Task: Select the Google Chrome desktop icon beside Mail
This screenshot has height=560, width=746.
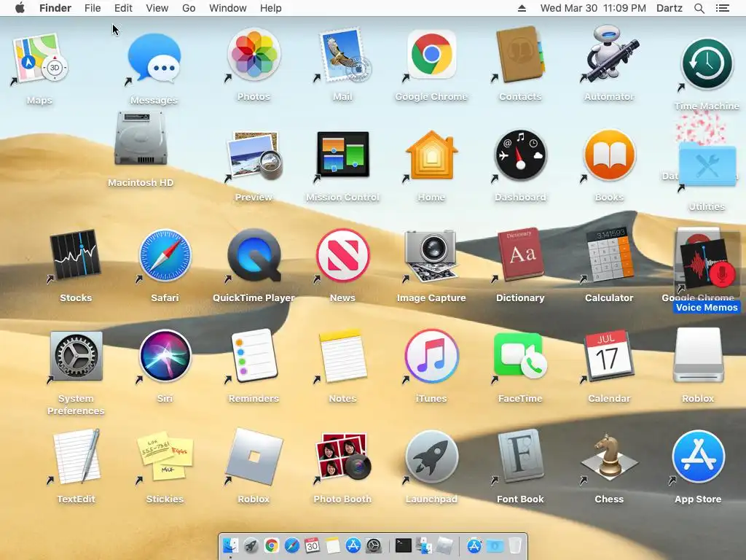Action: coord(431,54)
